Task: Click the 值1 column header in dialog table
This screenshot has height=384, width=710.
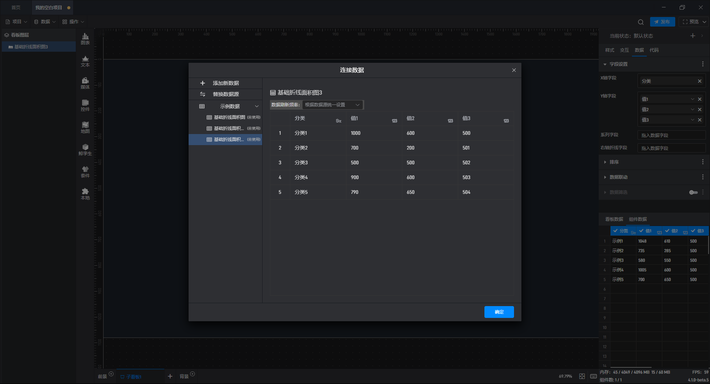Action: (x=374, y=119)
